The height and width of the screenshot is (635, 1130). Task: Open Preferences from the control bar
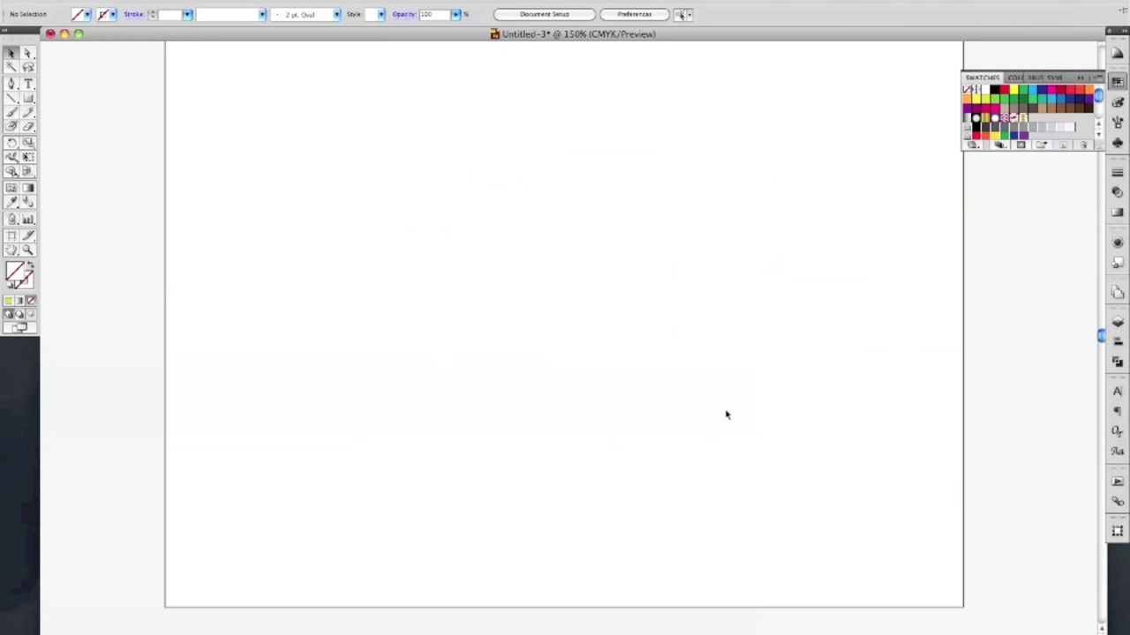634,15
